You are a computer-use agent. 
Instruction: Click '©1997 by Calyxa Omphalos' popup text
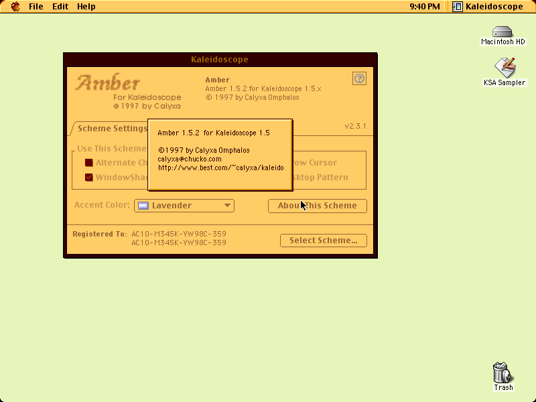tap(204, 150)
